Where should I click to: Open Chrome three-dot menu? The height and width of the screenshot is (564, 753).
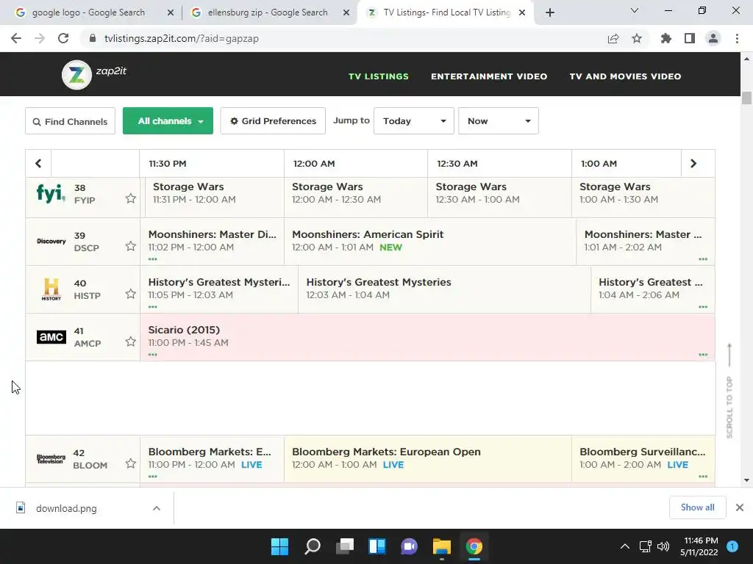pos(737,38)
